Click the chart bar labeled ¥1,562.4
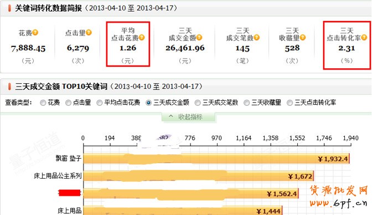 [191, 193]
